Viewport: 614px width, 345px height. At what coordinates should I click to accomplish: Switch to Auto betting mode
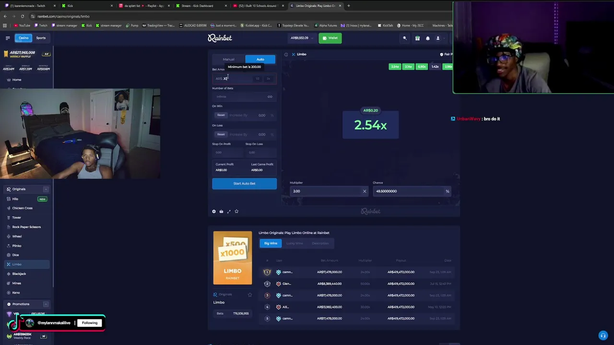tap(260, 59)
